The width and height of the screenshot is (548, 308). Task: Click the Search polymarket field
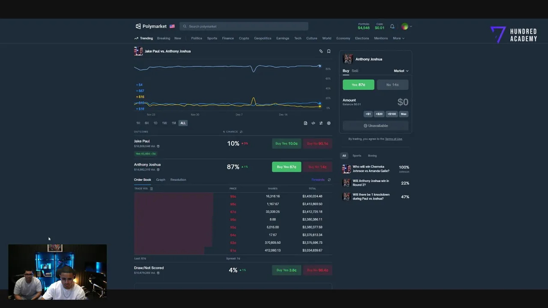point(244,27)
